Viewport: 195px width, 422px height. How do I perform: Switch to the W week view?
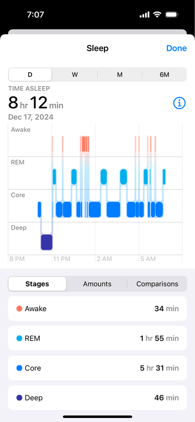(75, 75)
